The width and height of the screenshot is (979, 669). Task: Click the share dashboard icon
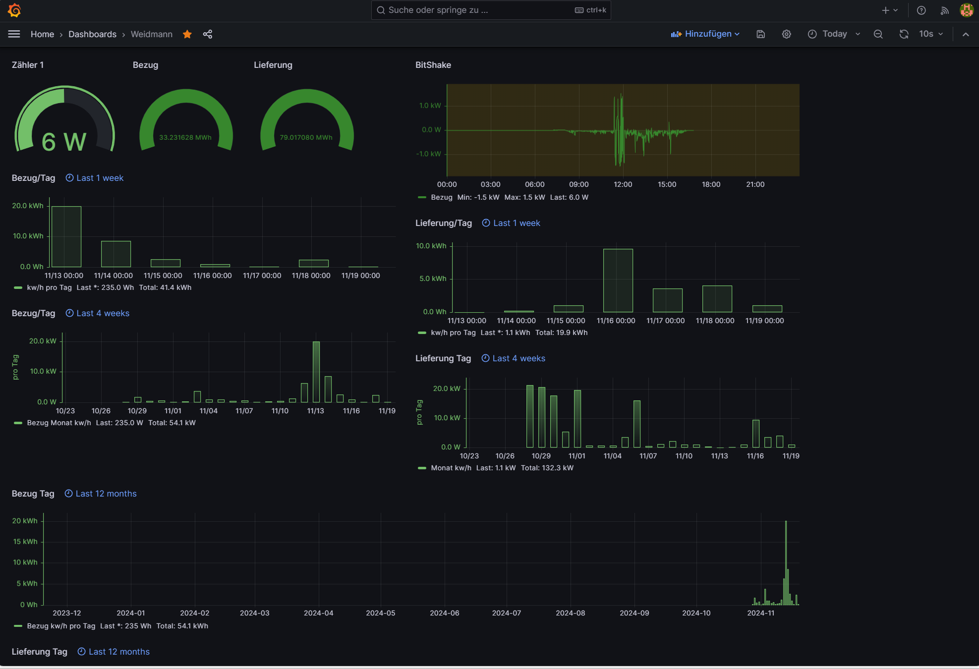(208, 34)
